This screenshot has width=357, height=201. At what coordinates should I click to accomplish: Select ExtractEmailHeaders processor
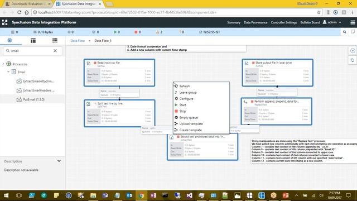click(36, 90)
